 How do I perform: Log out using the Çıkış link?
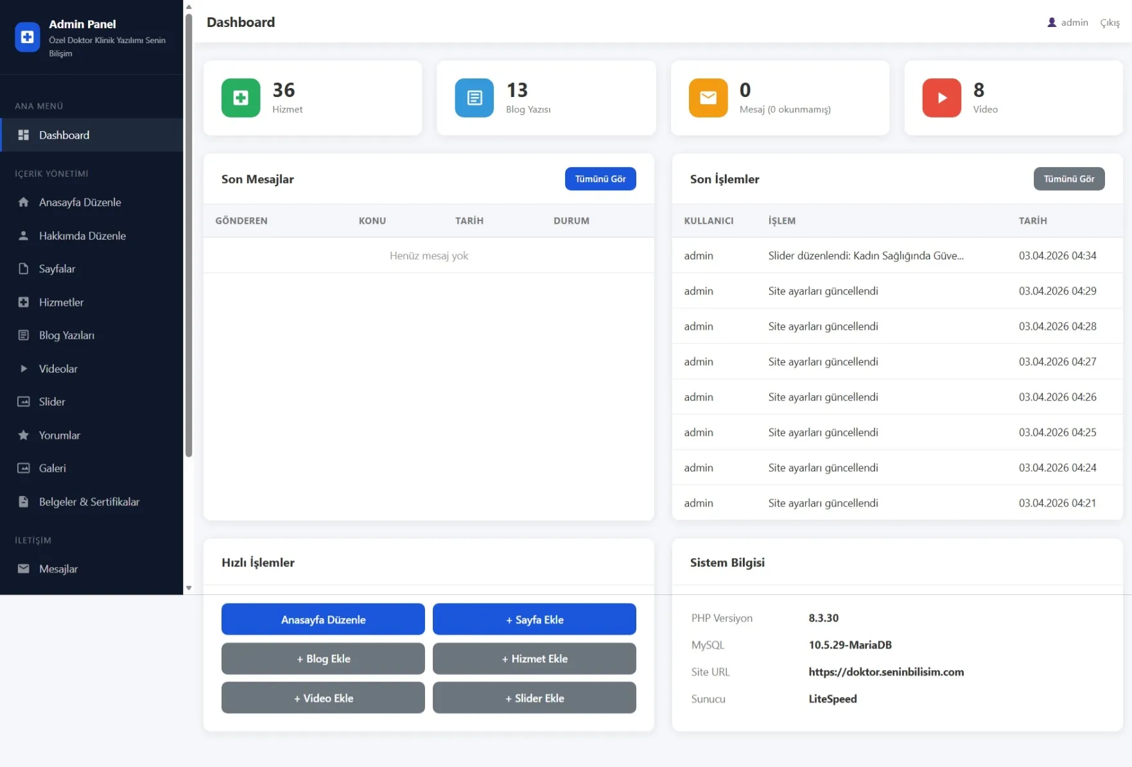tap(1110, 22)
